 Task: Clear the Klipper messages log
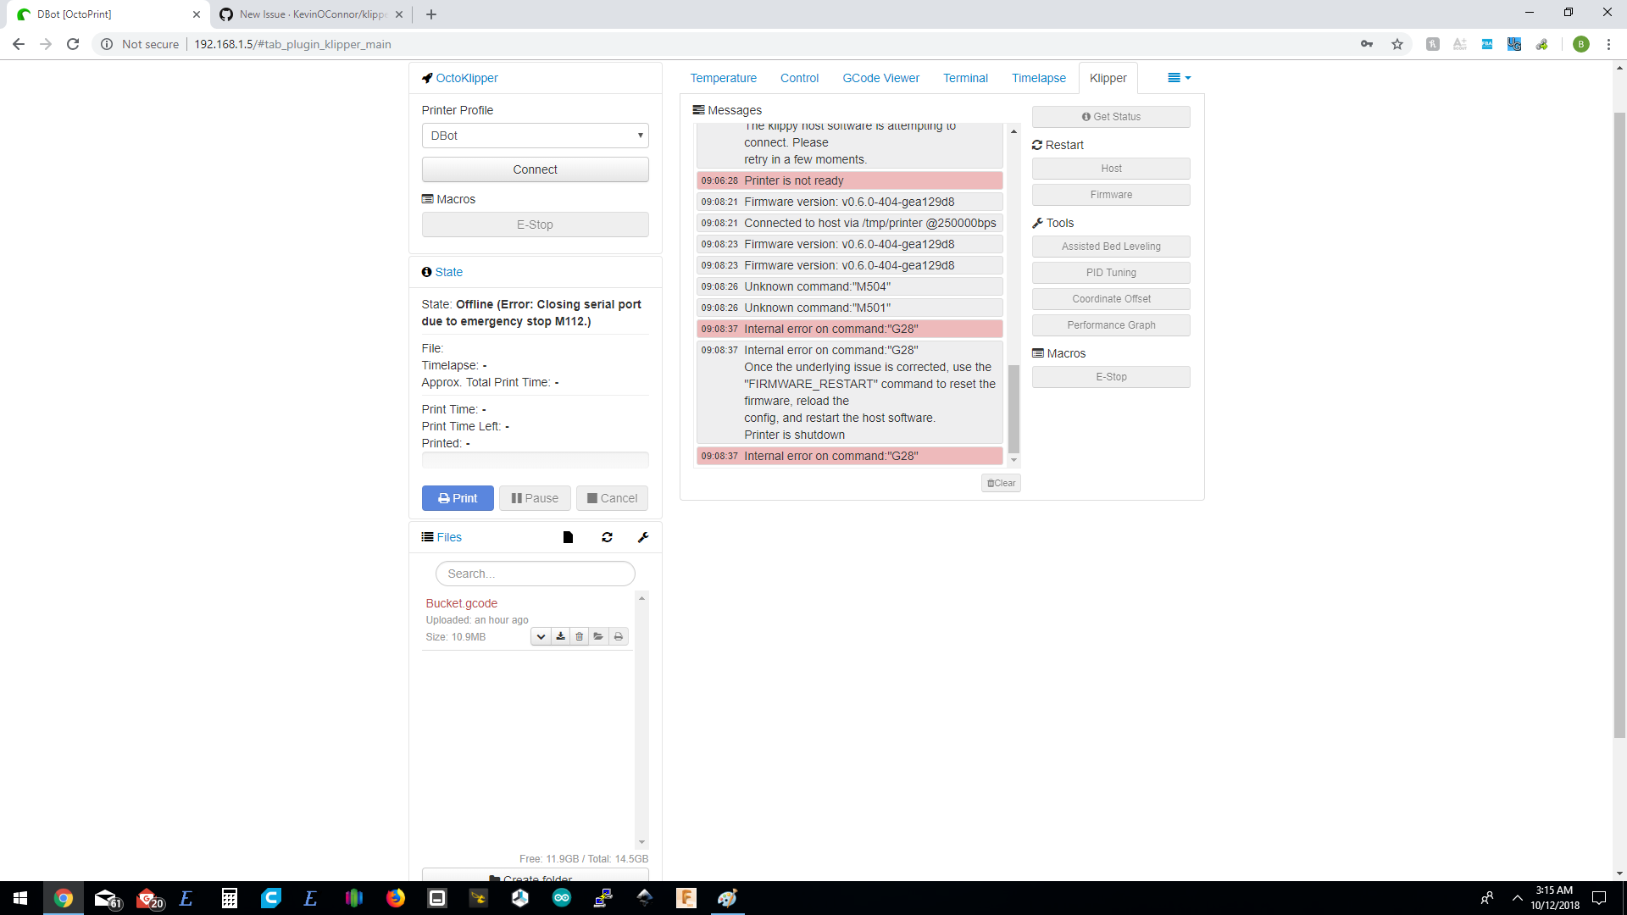point(1001,483)
